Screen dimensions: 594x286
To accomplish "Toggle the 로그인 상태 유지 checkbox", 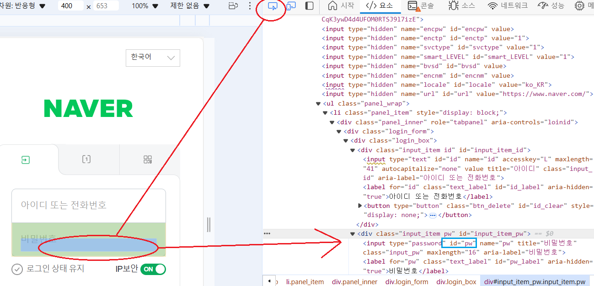I will click(x=17, y=269).
